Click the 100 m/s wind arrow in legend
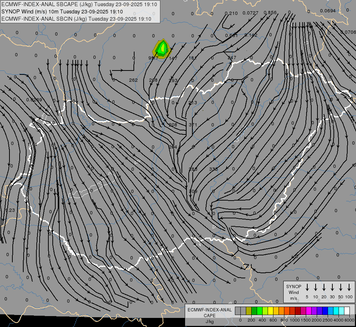Screen dimensions: 356x327 [349, 287]
